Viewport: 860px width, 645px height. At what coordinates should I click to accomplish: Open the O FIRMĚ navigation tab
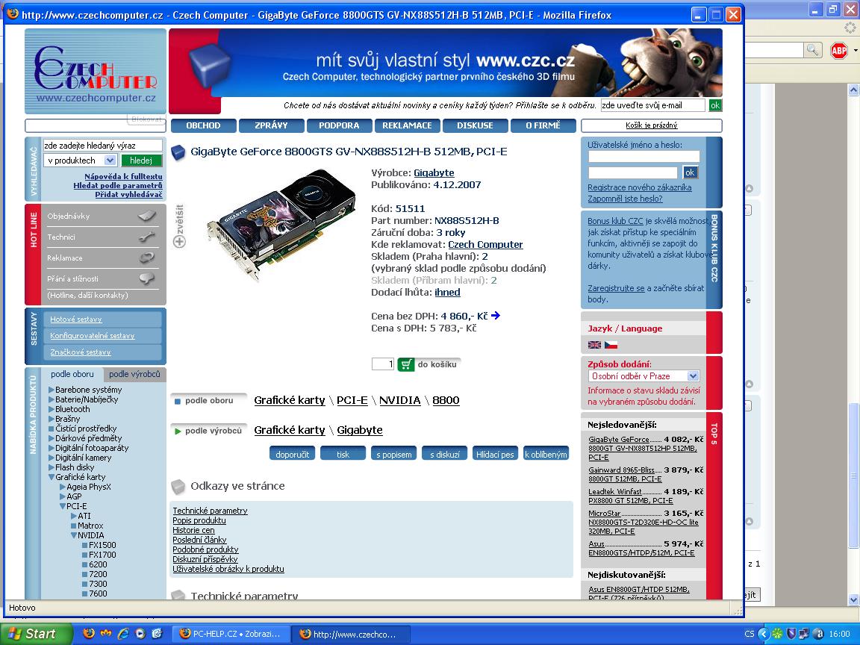tap(543, 125)
